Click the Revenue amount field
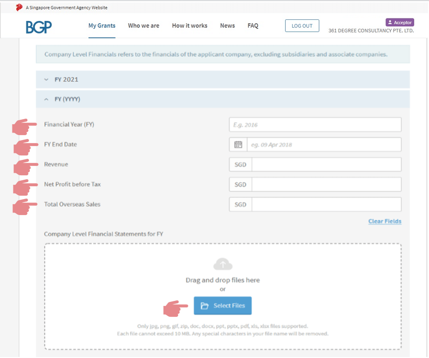Viewport: 429px width, 358px height. click(x=326, y=165)
